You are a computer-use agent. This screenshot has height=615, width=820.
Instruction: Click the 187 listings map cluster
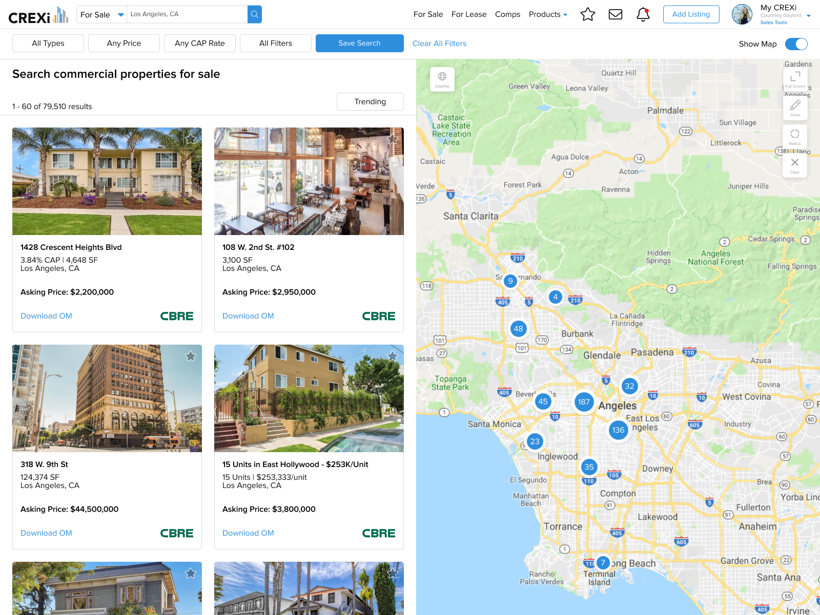click(x=584, y=402)
